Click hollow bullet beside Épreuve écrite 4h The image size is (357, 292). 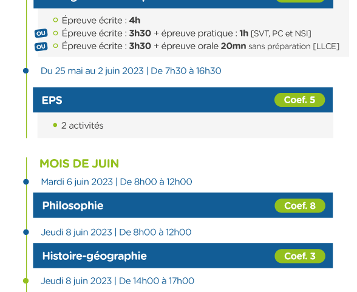[55, 20]
